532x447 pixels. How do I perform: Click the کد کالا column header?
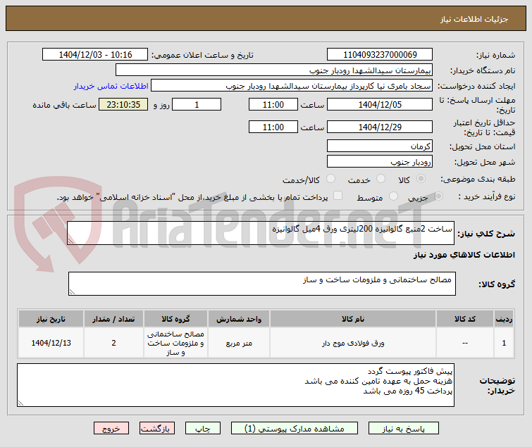click(x=465, y=319)
